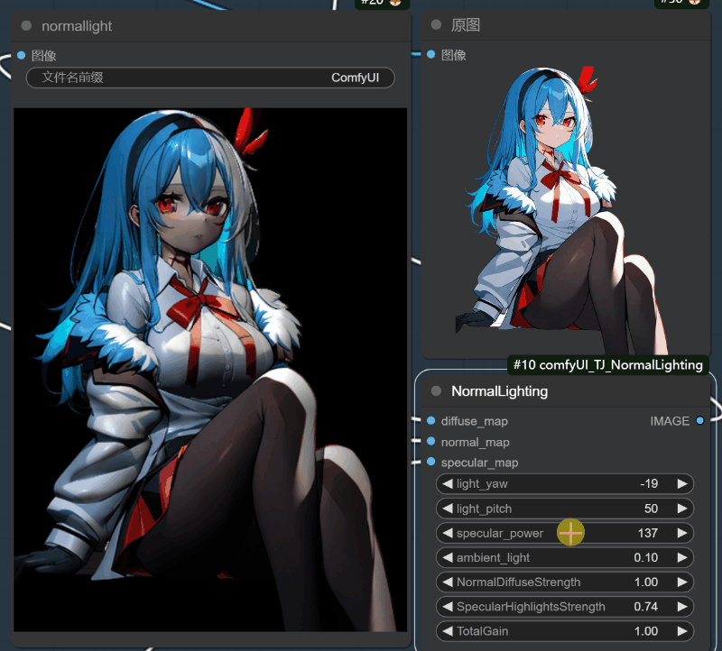This screenshot has height=651, width=722.
Task: Decrease NormalDiffuseStrength with left arrow
Action: [447, 582]
